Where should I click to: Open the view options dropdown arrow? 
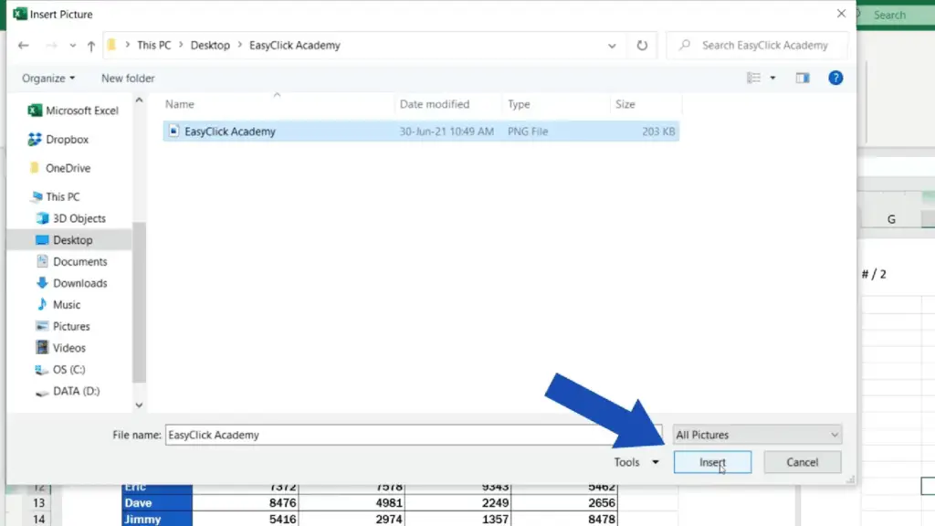pos(772,79)
